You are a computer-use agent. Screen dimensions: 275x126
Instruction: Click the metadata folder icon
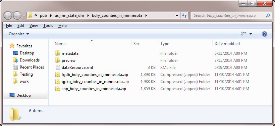coord(58,53)
